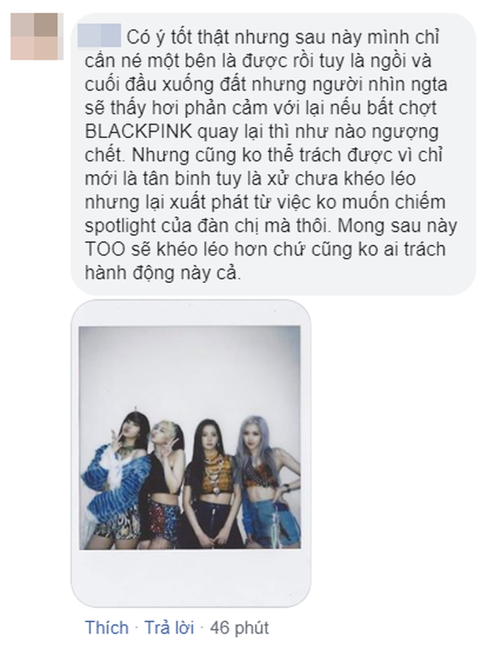488x655 pixels.
Task: Click the grey wall background above the group
Action: click(190, 367)
